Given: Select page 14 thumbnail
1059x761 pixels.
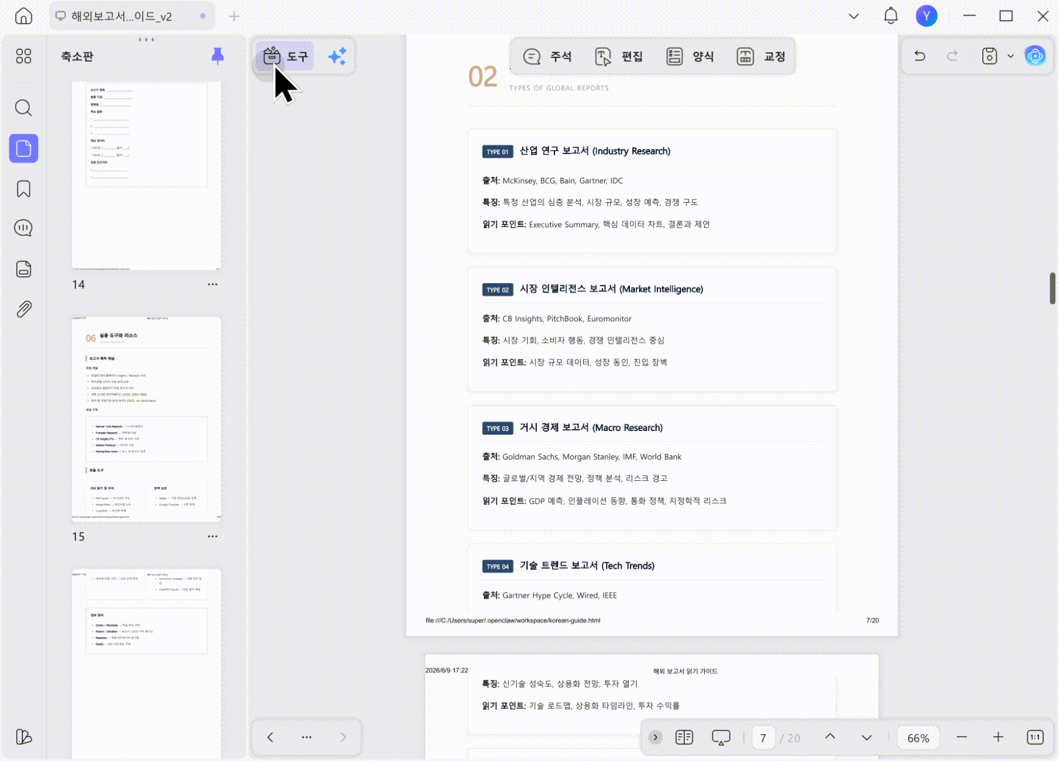Looking at the screenshot, I should tap(147, 176).
